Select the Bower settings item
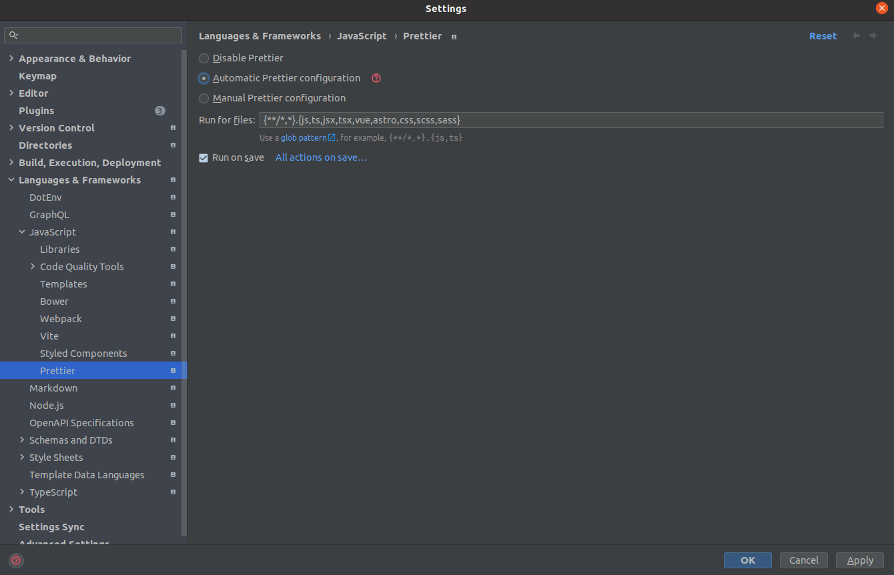Screen dimensions: 894x575 54,302
